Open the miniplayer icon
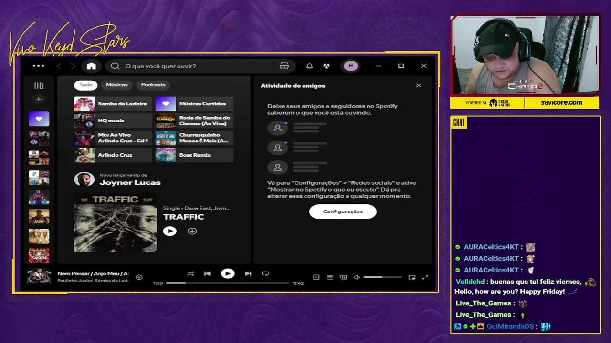 (x=412, y=277)
